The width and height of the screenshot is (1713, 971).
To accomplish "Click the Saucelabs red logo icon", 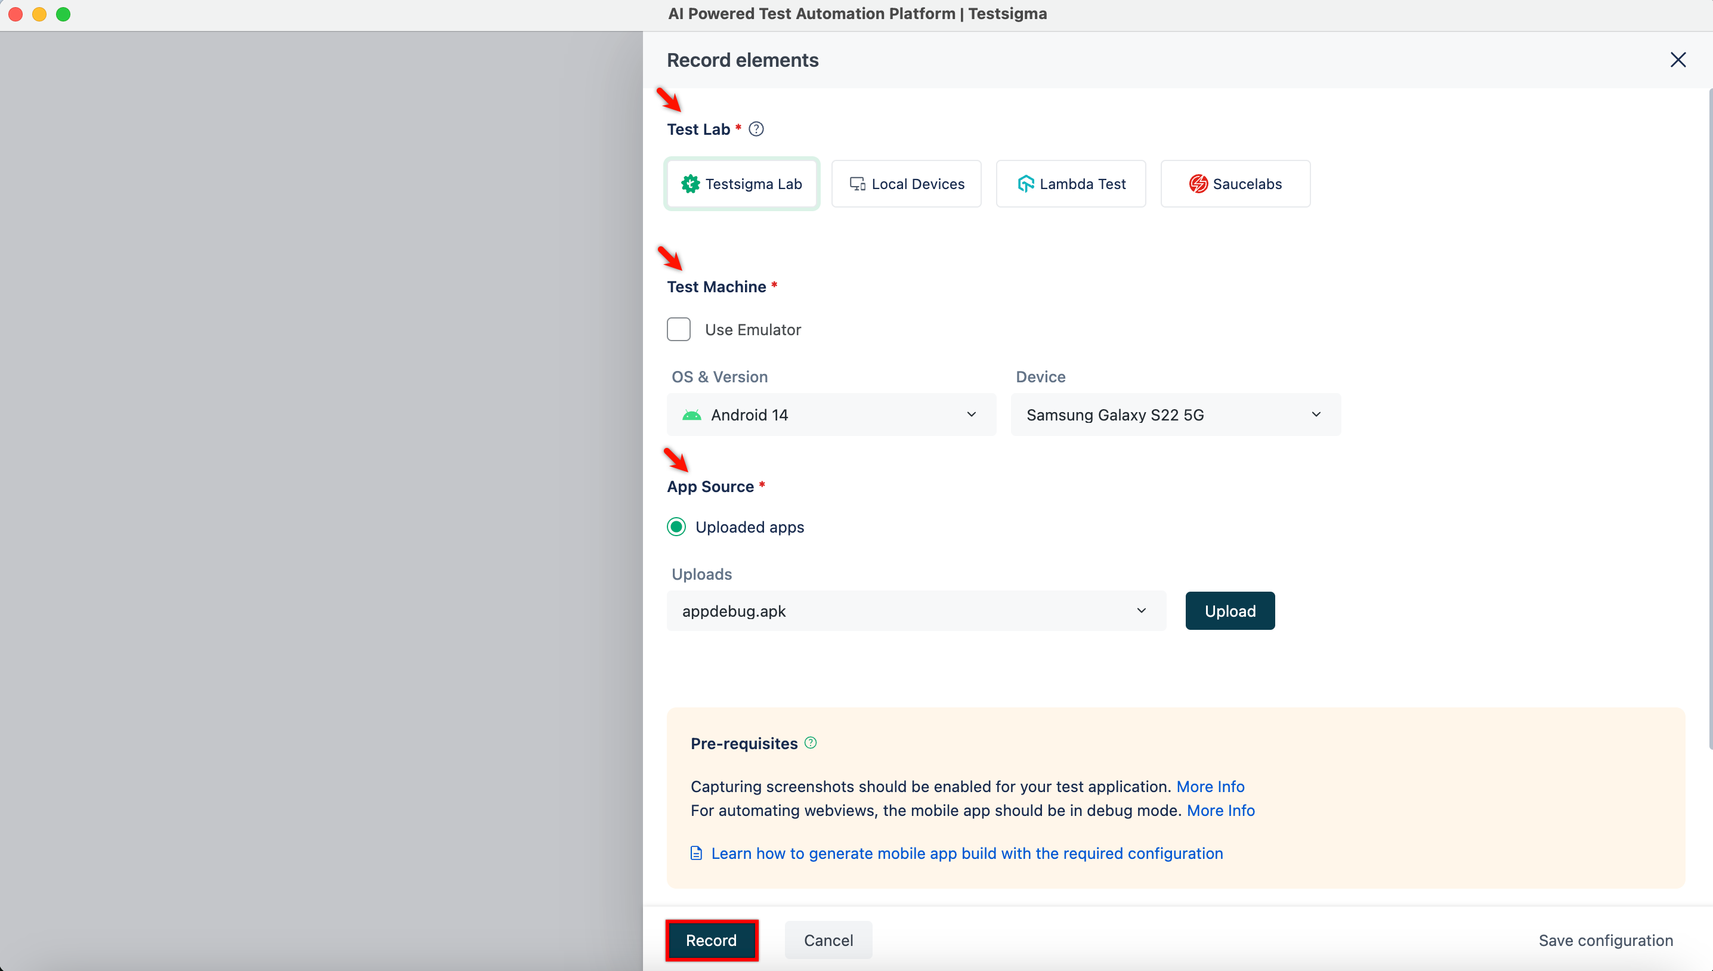I will (1198, 183).
